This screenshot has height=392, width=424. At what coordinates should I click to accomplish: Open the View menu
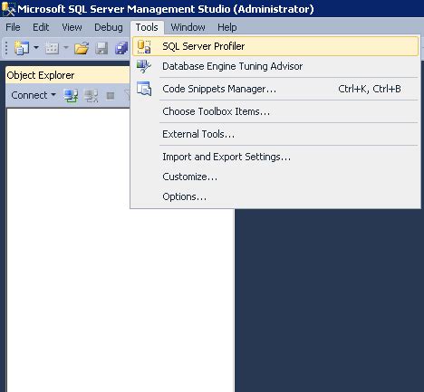coord(72,27)
